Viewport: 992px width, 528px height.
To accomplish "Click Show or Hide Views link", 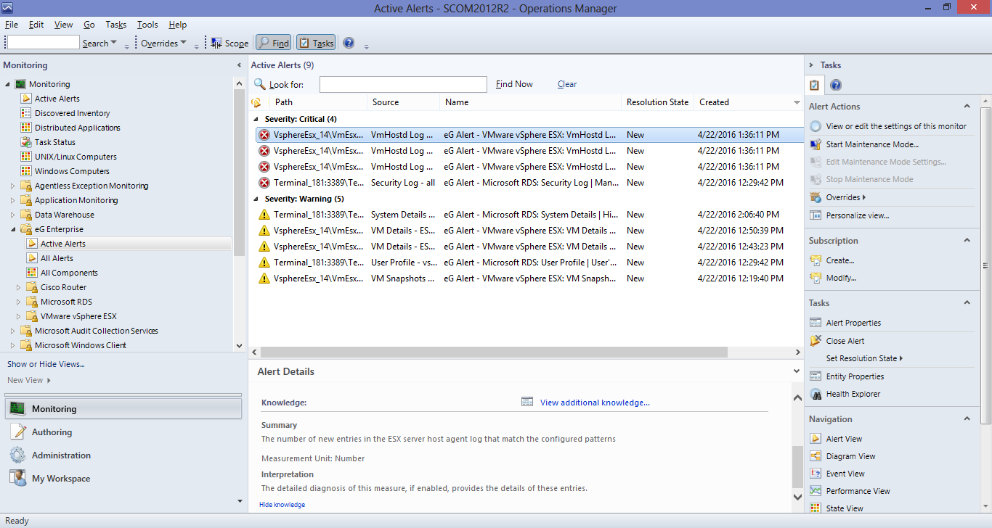I will tap(46, 364).
